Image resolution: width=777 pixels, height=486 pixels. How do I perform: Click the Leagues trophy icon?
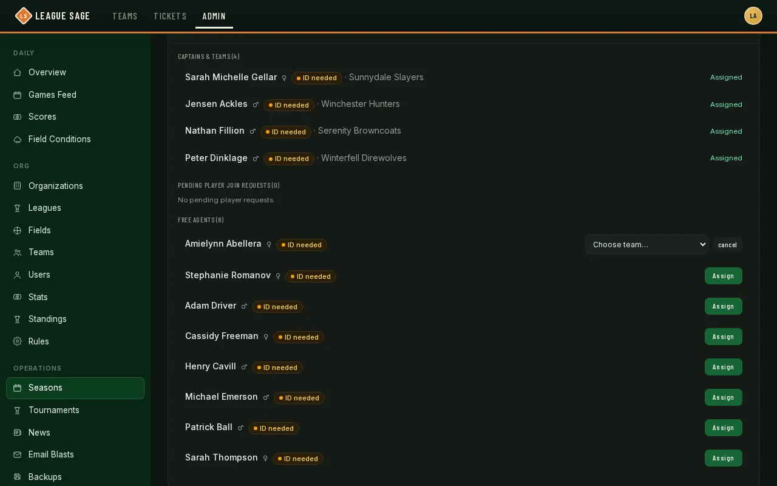(x=18, y=208)
